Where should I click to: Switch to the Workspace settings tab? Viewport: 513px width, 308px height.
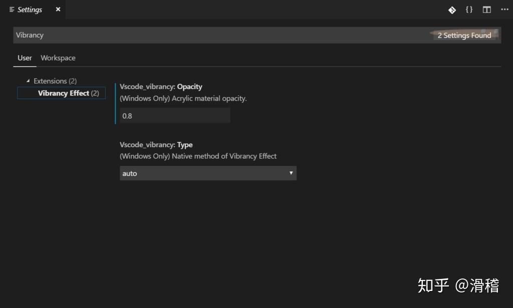[58, 58]
